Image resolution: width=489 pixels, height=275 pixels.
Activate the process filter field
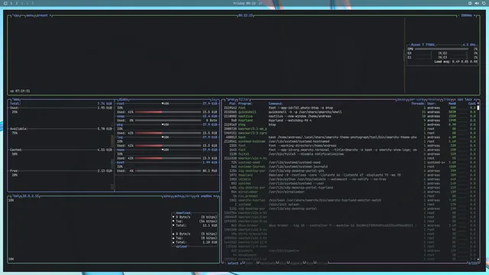244,99
